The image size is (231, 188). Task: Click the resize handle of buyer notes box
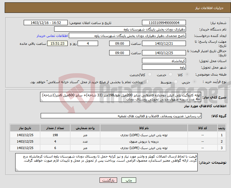point(17,170)
